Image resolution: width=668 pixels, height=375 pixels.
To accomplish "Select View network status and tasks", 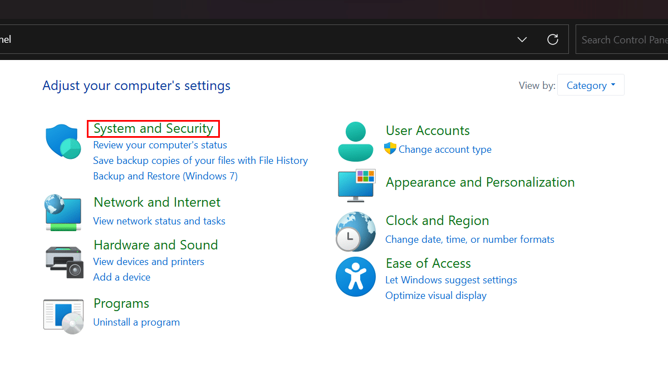I will pos(159,221).
